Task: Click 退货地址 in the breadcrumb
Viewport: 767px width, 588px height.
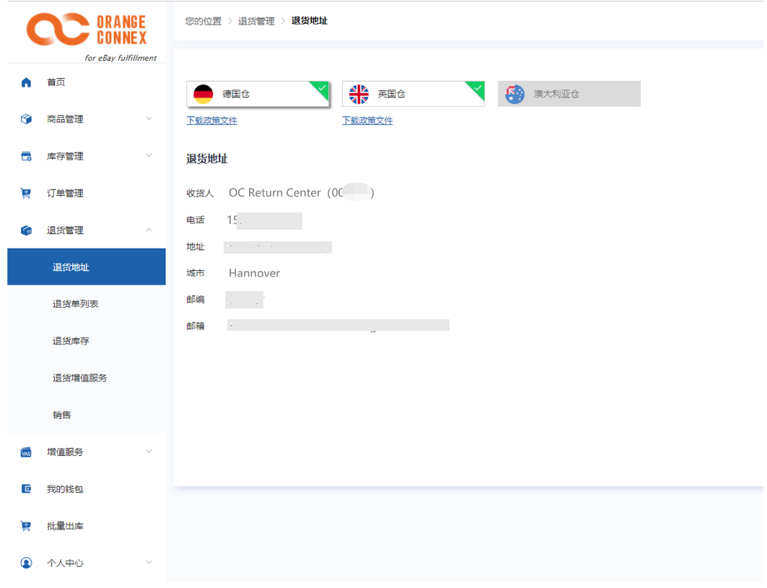Action: click(310, 20)
